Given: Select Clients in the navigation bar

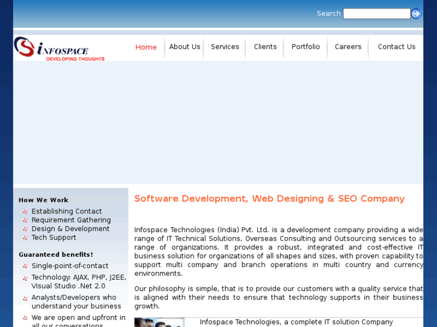Looking at the screenshot, I should pyautogui.click(x=265, y=47).
